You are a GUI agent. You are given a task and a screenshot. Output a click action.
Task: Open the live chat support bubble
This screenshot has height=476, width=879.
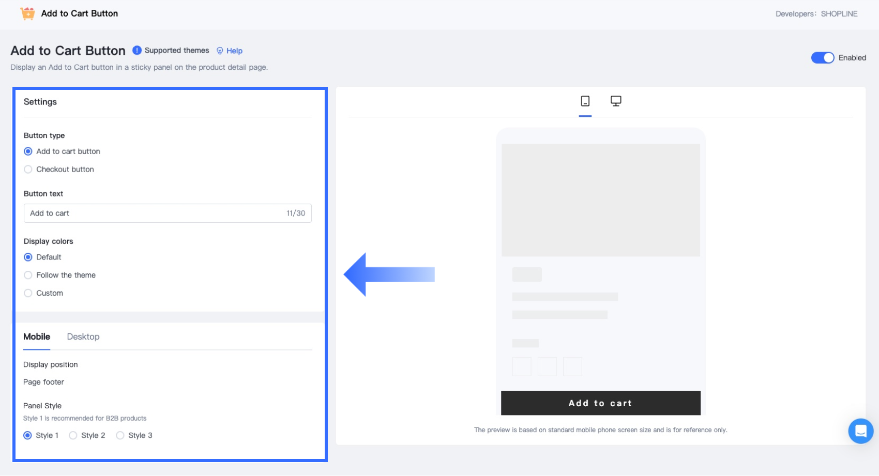tap(861, 431)
